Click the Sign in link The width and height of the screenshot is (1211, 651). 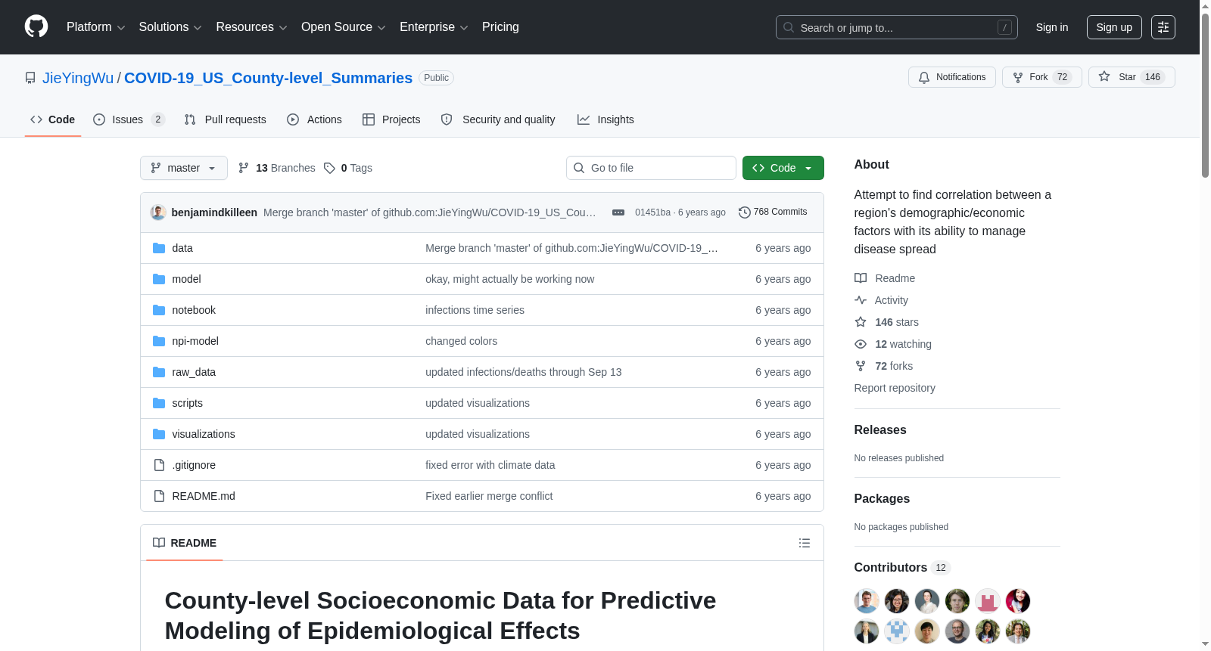1052,27
